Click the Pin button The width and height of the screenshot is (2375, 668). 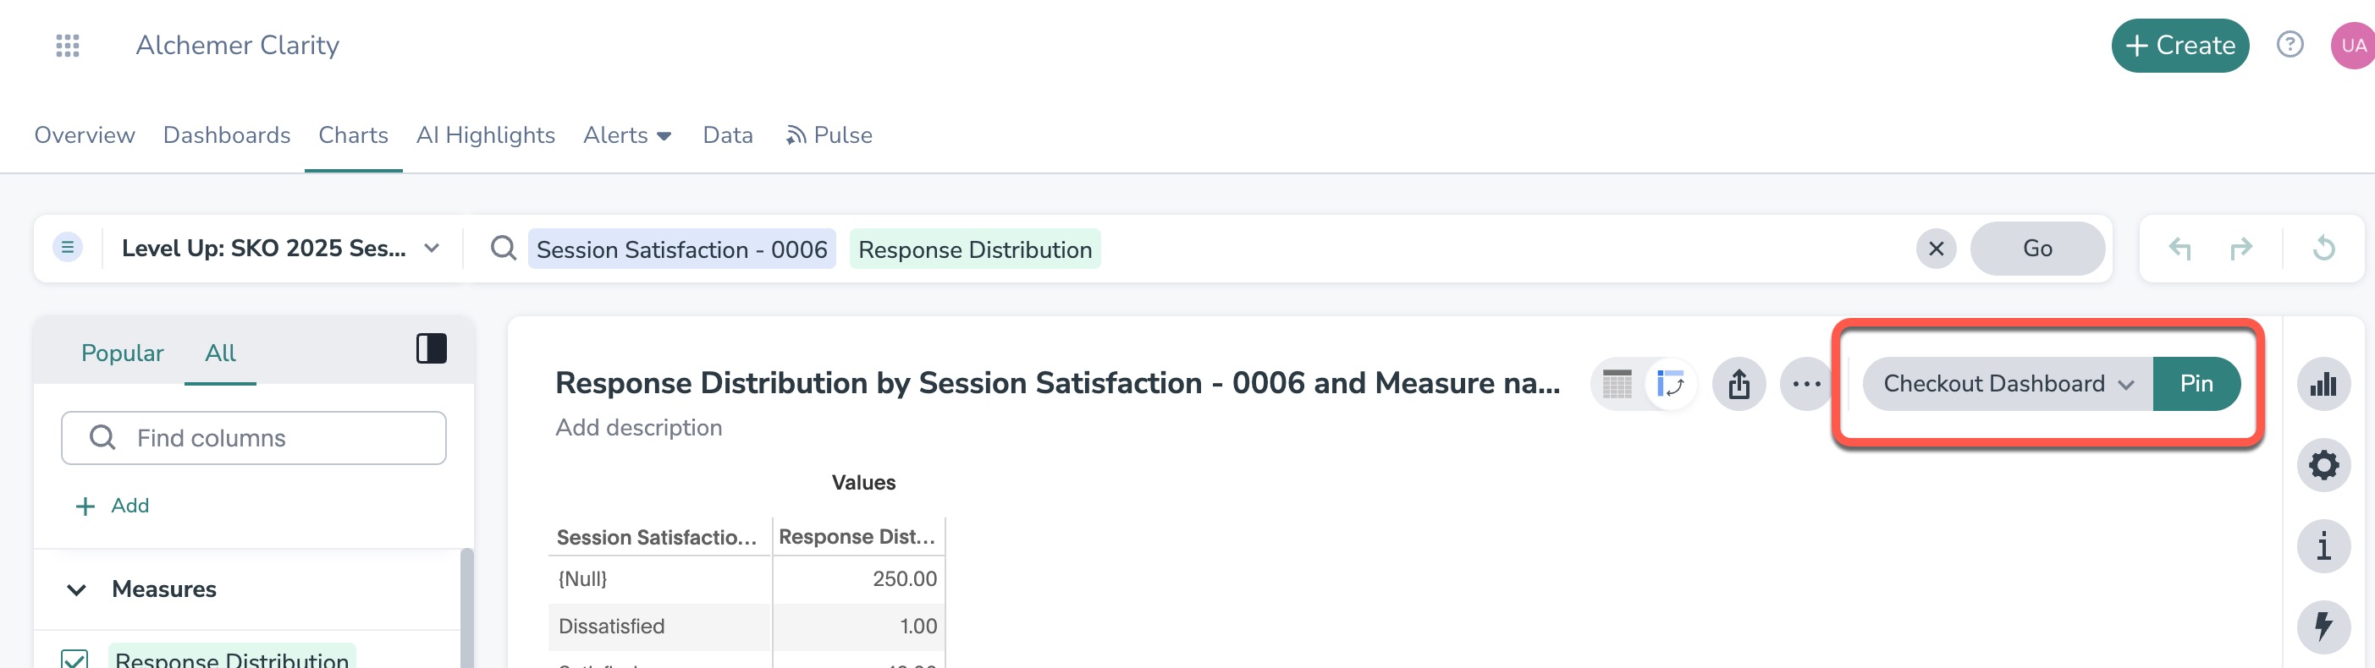(x=2196, y=383)
